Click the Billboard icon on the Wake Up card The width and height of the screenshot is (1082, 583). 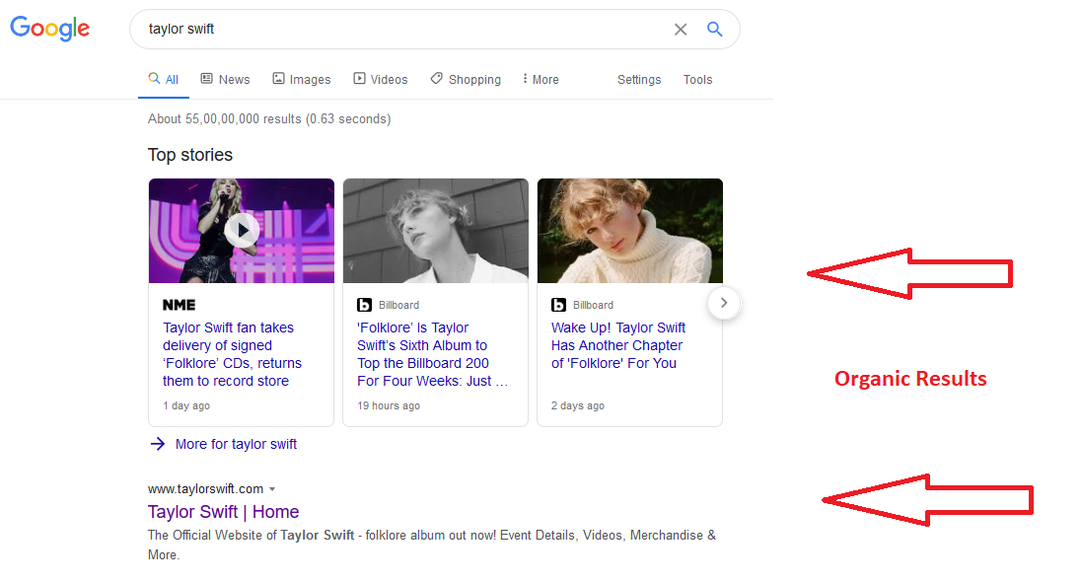[x=559, y=305]
